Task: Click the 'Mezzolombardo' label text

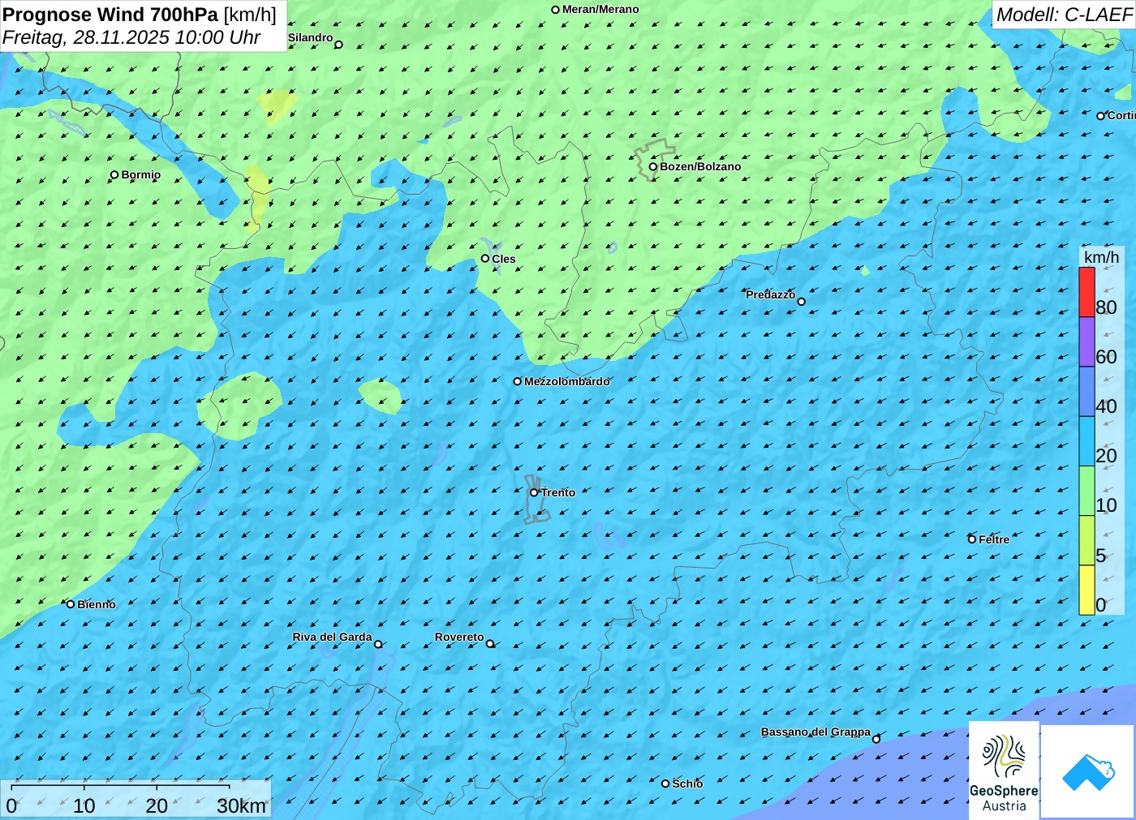Action: coord(566,381)
